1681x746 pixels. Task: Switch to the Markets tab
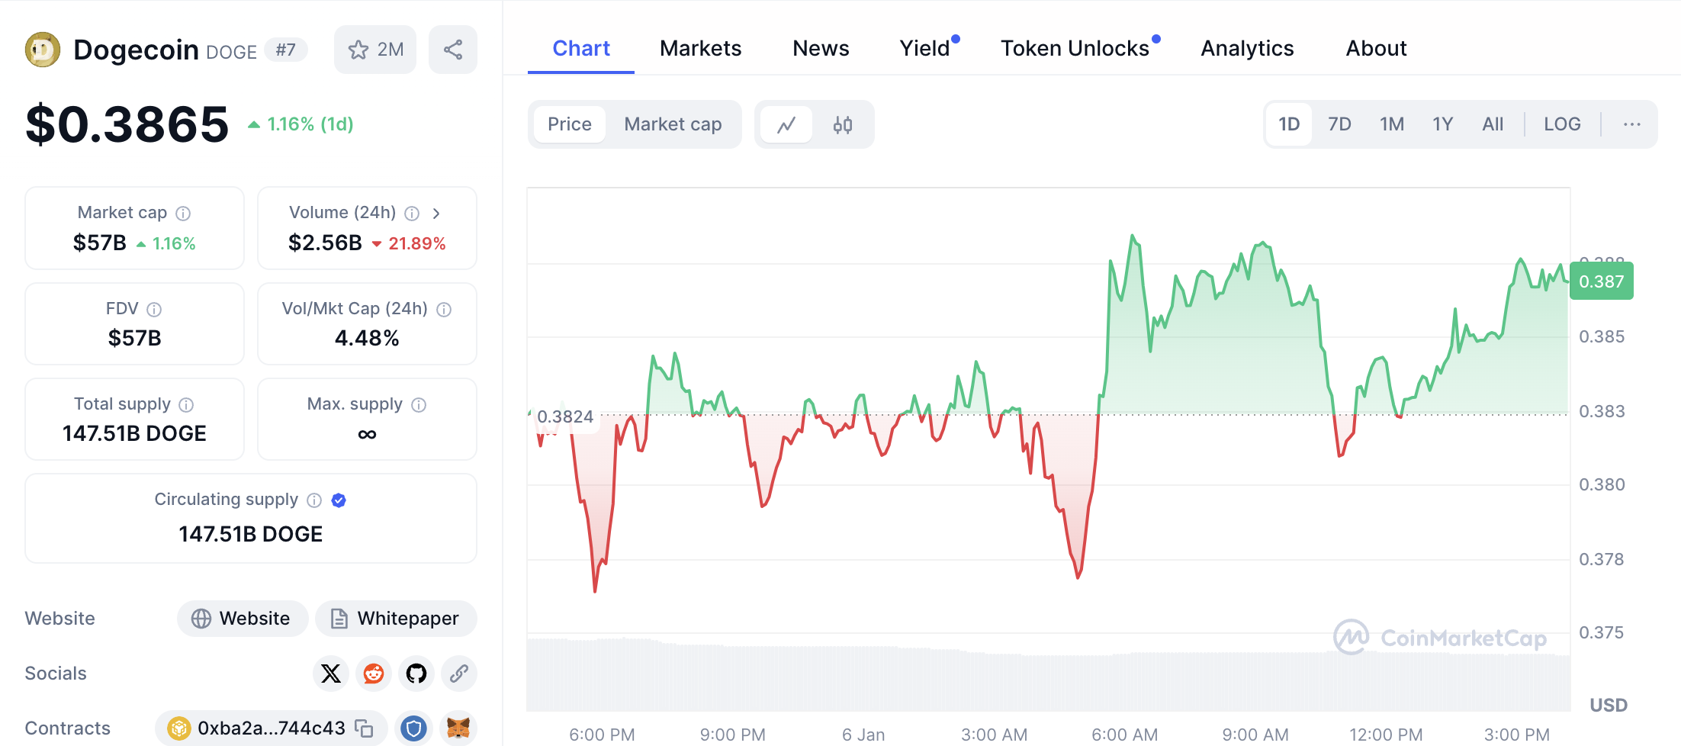pos(700,49)
